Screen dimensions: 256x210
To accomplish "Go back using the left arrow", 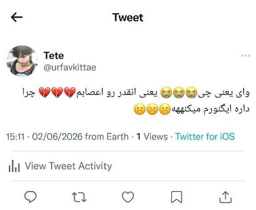I will (x=16, y=17).
